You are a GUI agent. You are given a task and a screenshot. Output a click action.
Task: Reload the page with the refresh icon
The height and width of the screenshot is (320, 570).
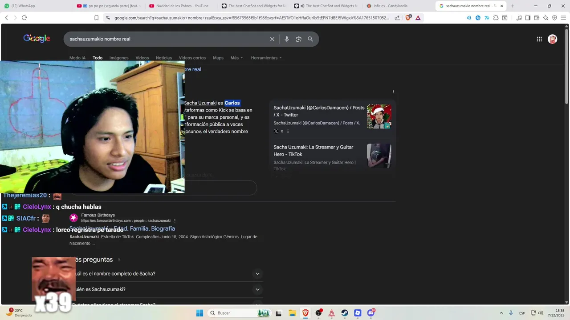24,18
